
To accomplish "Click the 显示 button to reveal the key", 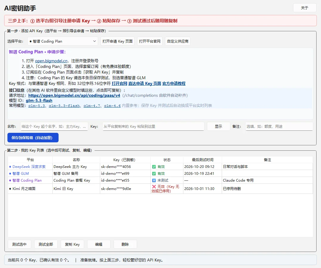I will pyautogui.click(x=218, y=127).
